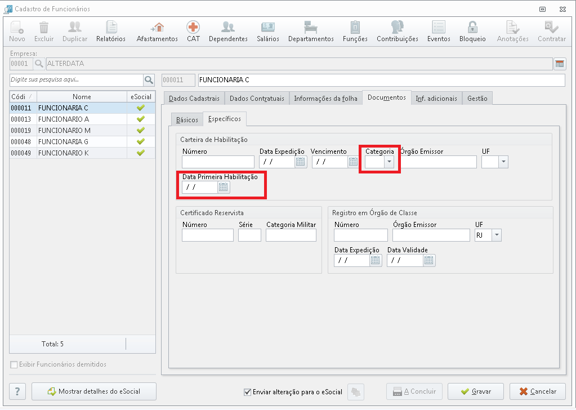Click the Carteira de Habilitação Número field

(218, 162)
